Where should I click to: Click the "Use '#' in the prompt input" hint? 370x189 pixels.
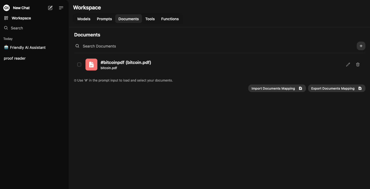tap(123, 80)
